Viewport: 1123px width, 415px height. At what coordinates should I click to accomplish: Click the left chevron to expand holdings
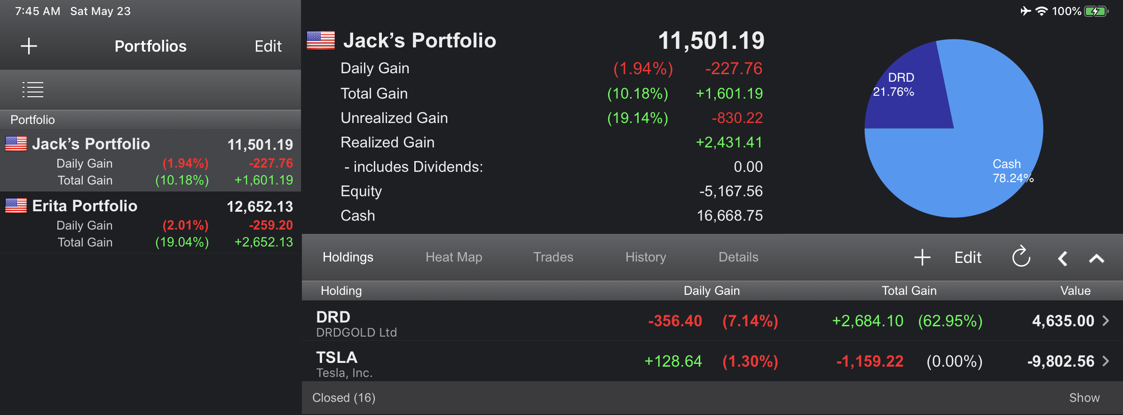(x=1062, y=258)
